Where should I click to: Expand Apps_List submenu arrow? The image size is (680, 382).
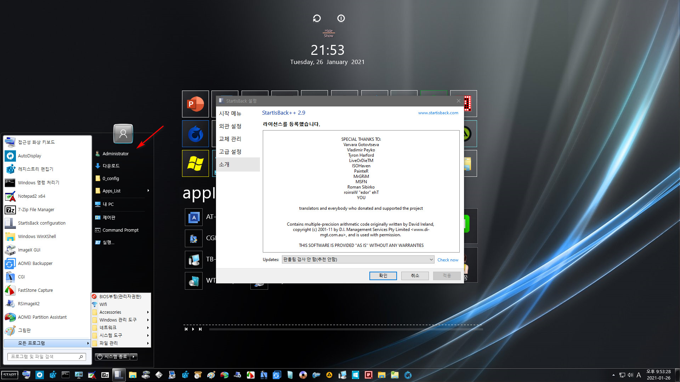(x=148, y=191)
